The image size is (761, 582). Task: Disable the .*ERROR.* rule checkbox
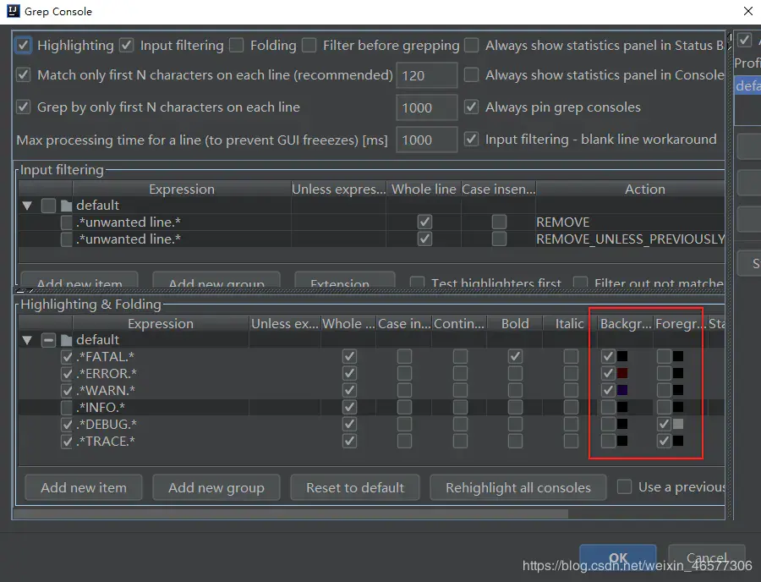tap(67, 373)
